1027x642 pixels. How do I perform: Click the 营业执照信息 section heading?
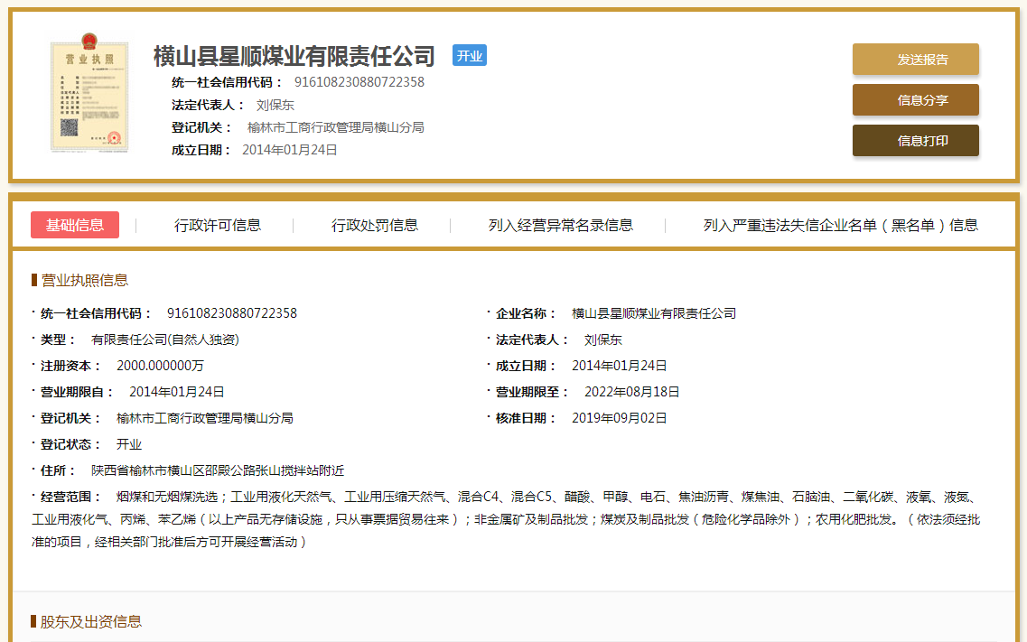coord(84,280)
